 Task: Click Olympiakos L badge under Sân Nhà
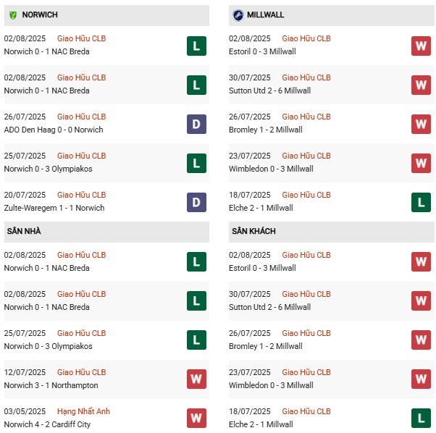tap(196, 340)
